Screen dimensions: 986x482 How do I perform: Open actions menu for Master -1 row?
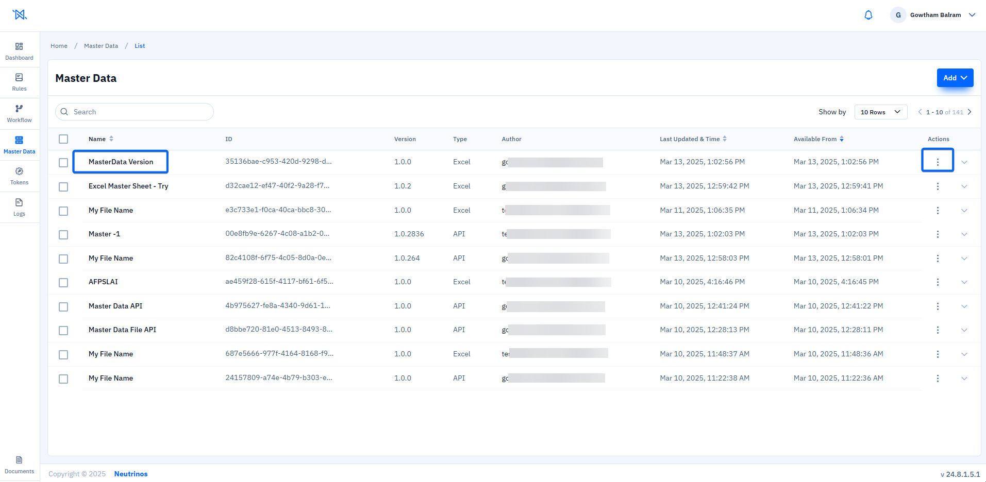[x=938, y=234]
